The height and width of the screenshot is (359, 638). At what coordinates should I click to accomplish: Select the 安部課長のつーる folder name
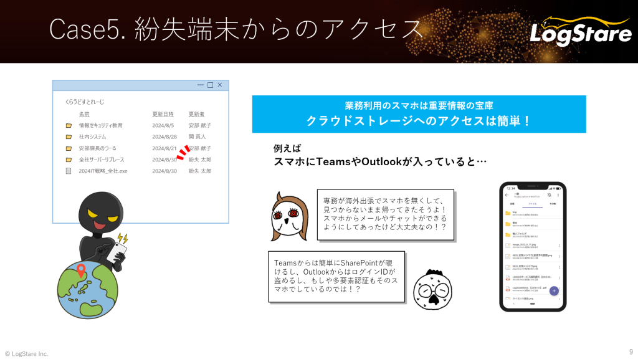pyautogui.click(x=97, y=148)
